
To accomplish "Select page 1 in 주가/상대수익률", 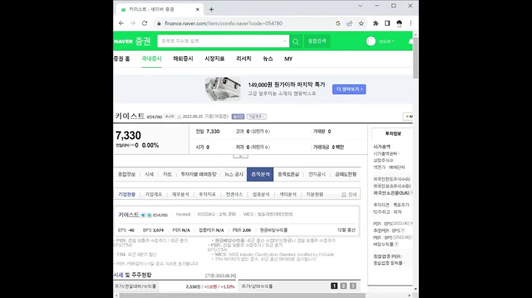I will [334, 286].
